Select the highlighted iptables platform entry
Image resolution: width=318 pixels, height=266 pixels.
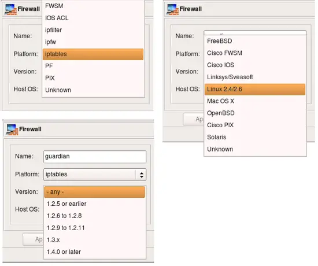point(93,54)
